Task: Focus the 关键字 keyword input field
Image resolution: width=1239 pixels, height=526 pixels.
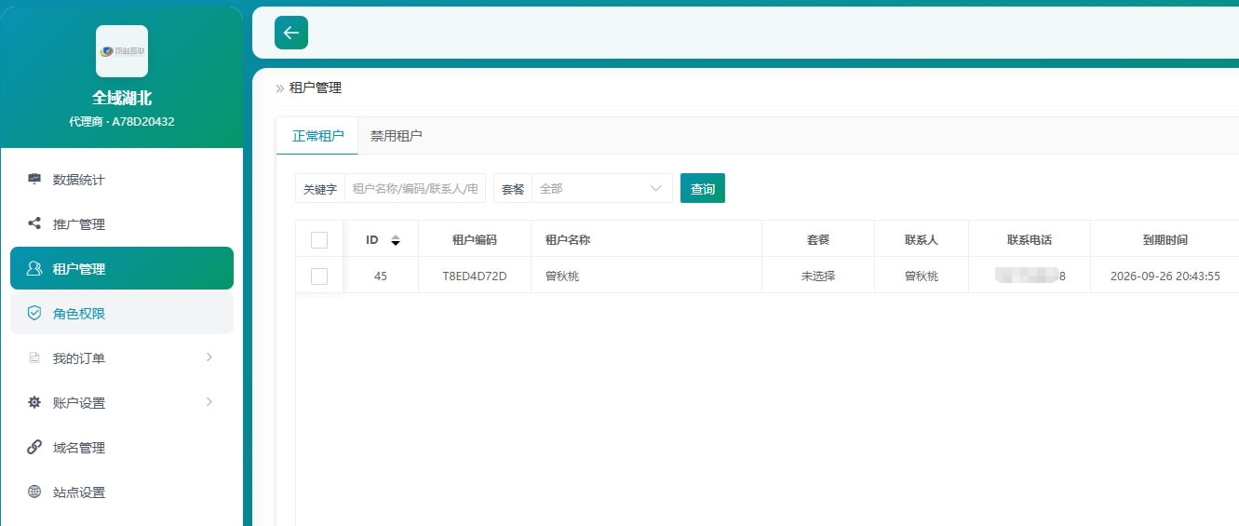Action: coord(415,188)
